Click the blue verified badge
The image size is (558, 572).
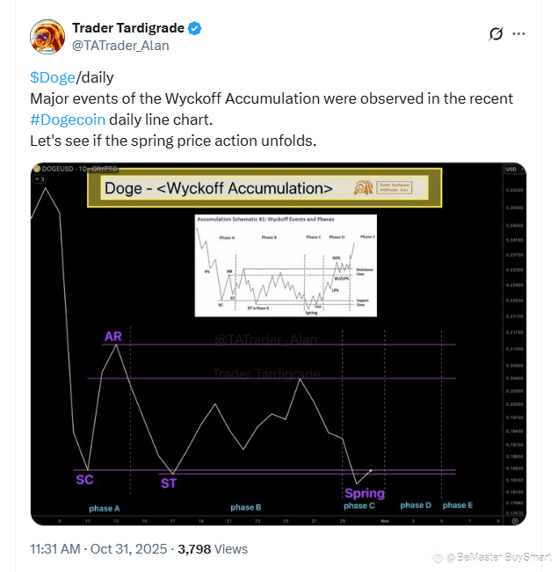pyautogui.click(x=194, y=28)
